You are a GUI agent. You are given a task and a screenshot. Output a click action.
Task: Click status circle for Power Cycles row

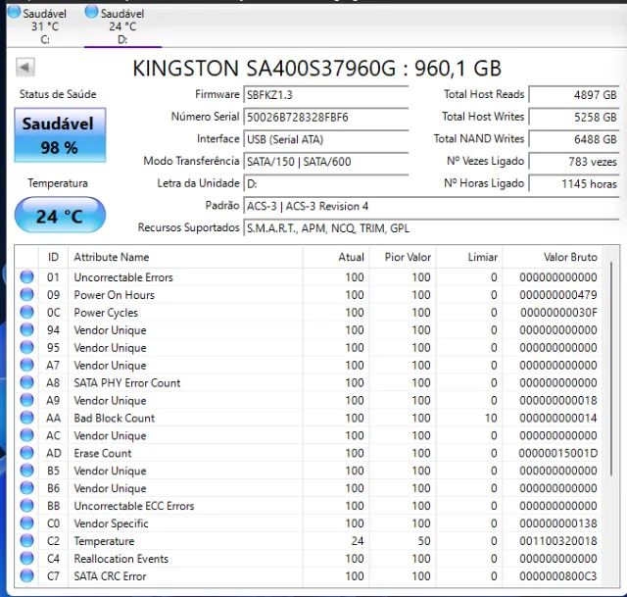[26, 312]
